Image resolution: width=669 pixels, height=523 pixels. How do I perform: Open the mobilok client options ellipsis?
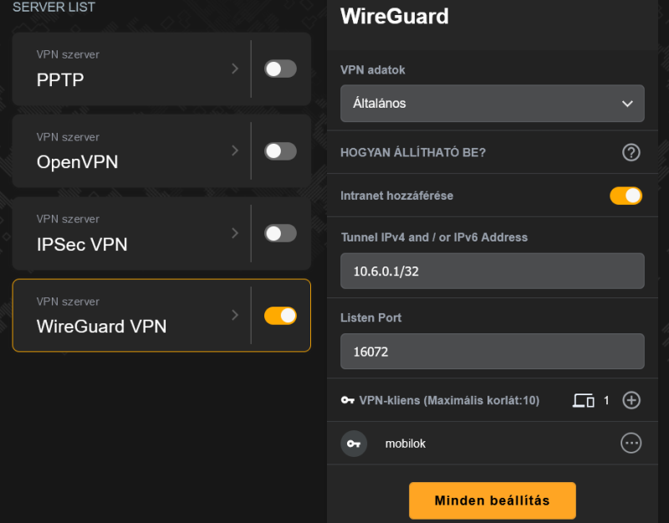pos(631,444)
